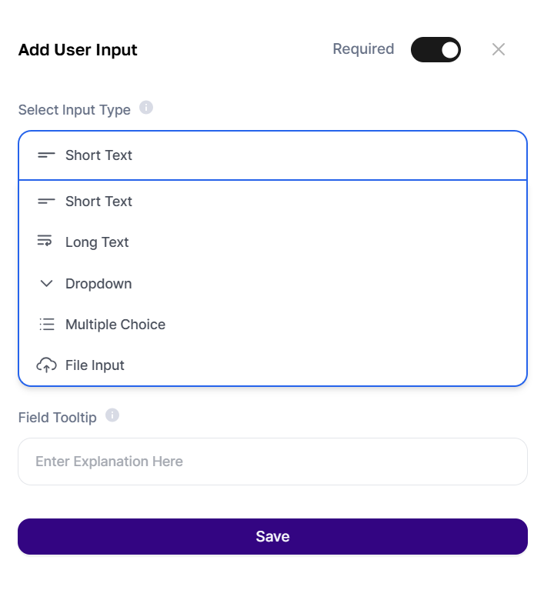The height and width of the screenshot is (590, 544).
Task: Select the Multiple Choice option
Action: click(272, 325)
